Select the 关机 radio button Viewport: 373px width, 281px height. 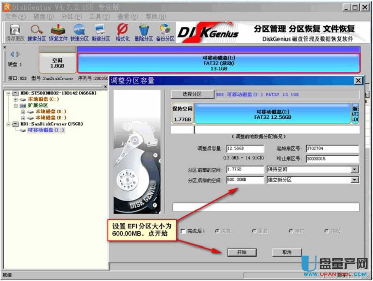click(217, 231)
